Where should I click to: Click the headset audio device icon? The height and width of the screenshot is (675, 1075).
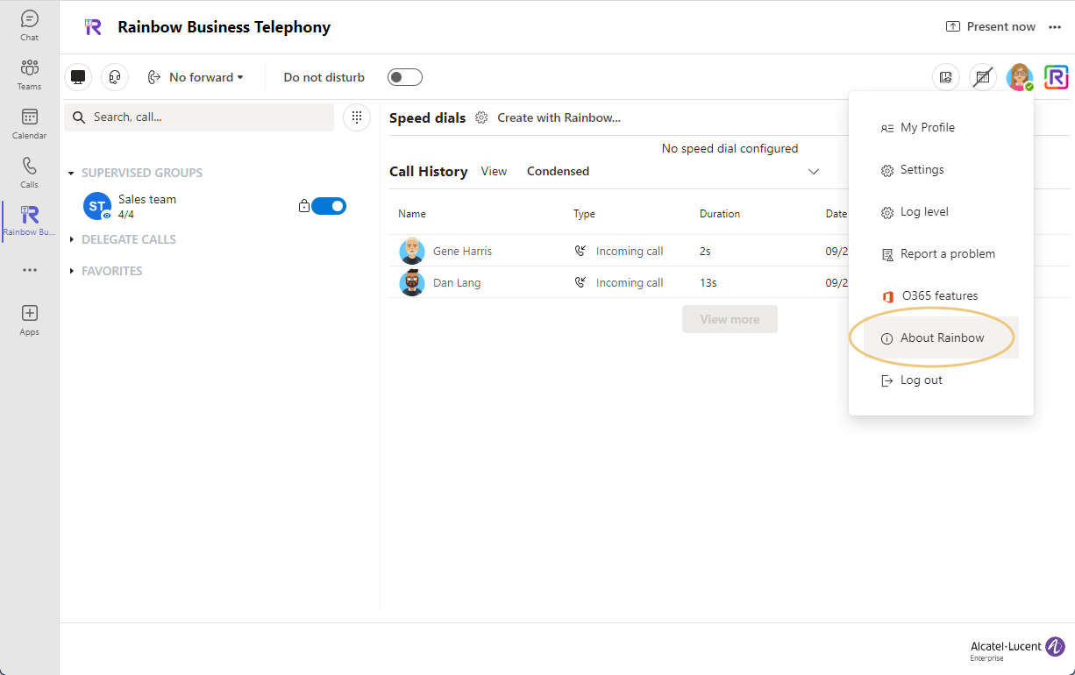[x=115, y=77]
